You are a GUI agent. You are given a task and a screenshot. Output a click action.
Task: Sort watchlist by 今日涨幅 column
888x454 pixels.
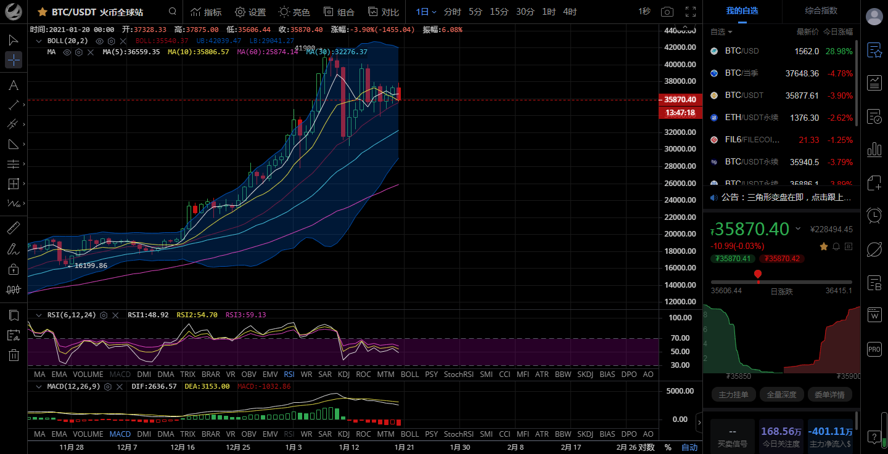pyautogui.click(x=838, y=31)
